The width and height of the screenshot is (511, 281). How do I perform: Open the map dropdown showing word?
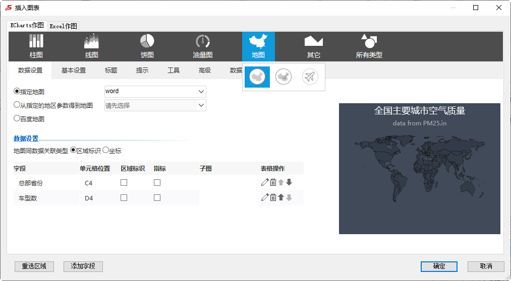[155, 92]
